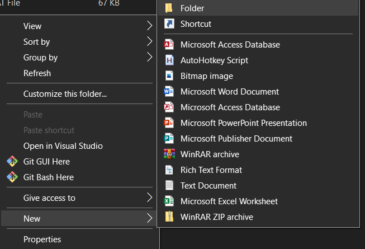Click the AutoHotkey 'H' script icon
The width and height of the screenshot is (365, 249).
(169, 60)
